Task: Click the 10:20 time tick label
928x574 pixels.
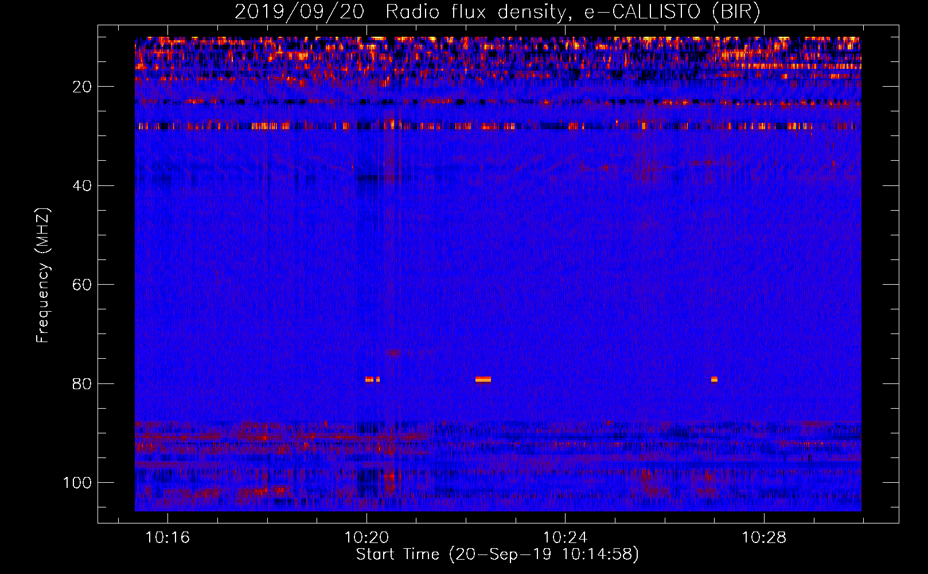Action: tap(366, 538)
